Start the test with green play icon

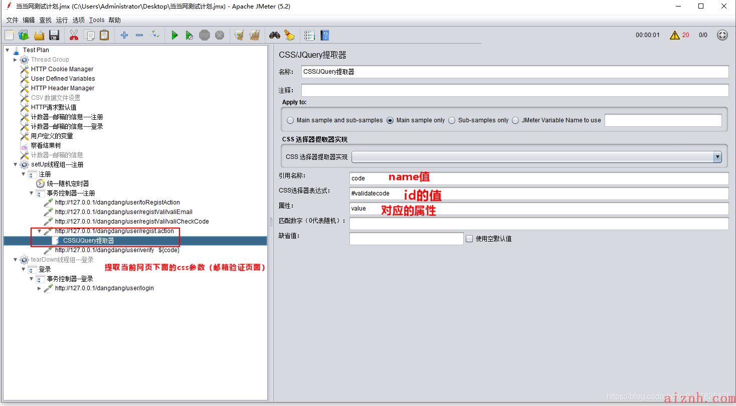coord(174,35)
